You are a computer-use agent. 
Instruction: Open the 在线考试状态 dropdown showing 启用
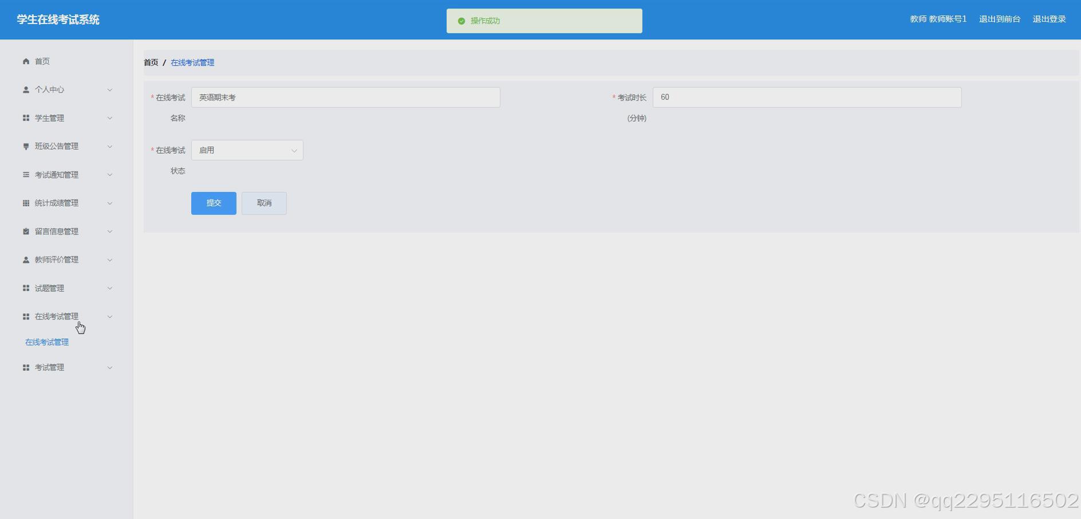pyautogui.click(x=247, y=150)
